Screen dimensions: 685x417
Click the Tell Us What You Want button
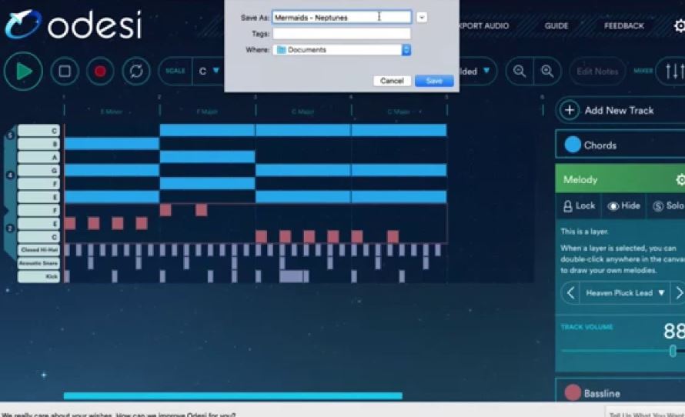coord(646,415)
